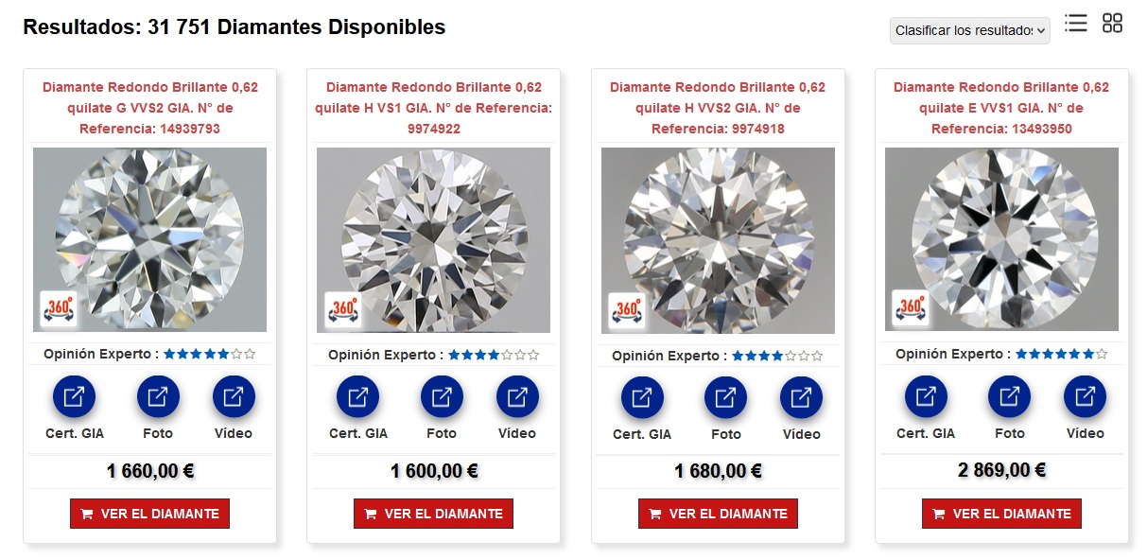The width and height of the screenshot is (1147, 559).
Task: Open Foto link for diamond 9974922
Action: [442, 396]
